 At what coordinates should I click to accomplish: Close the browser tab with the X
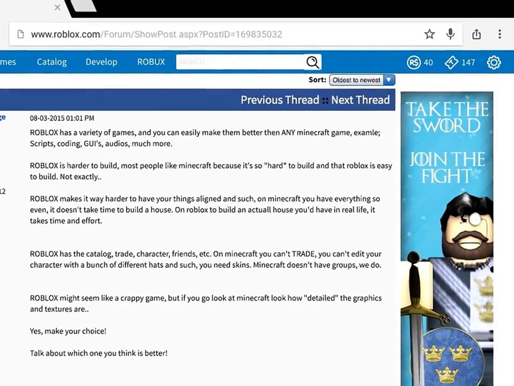(57, 7)
